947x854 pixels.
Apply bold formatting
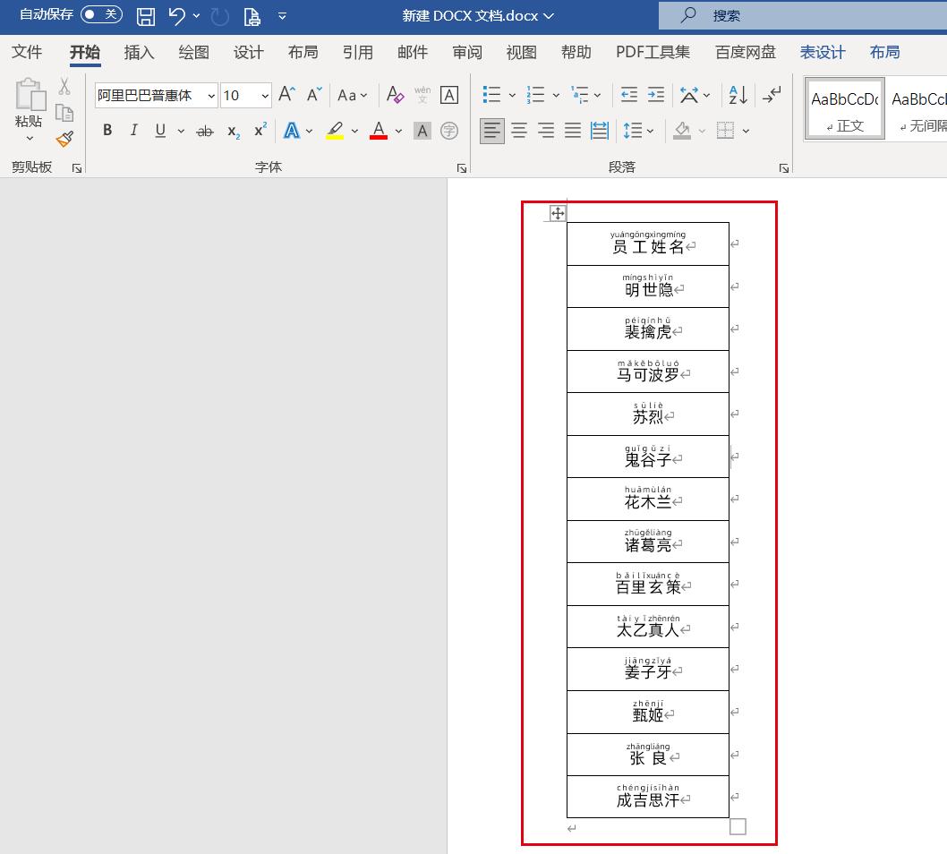click(107, 131)
